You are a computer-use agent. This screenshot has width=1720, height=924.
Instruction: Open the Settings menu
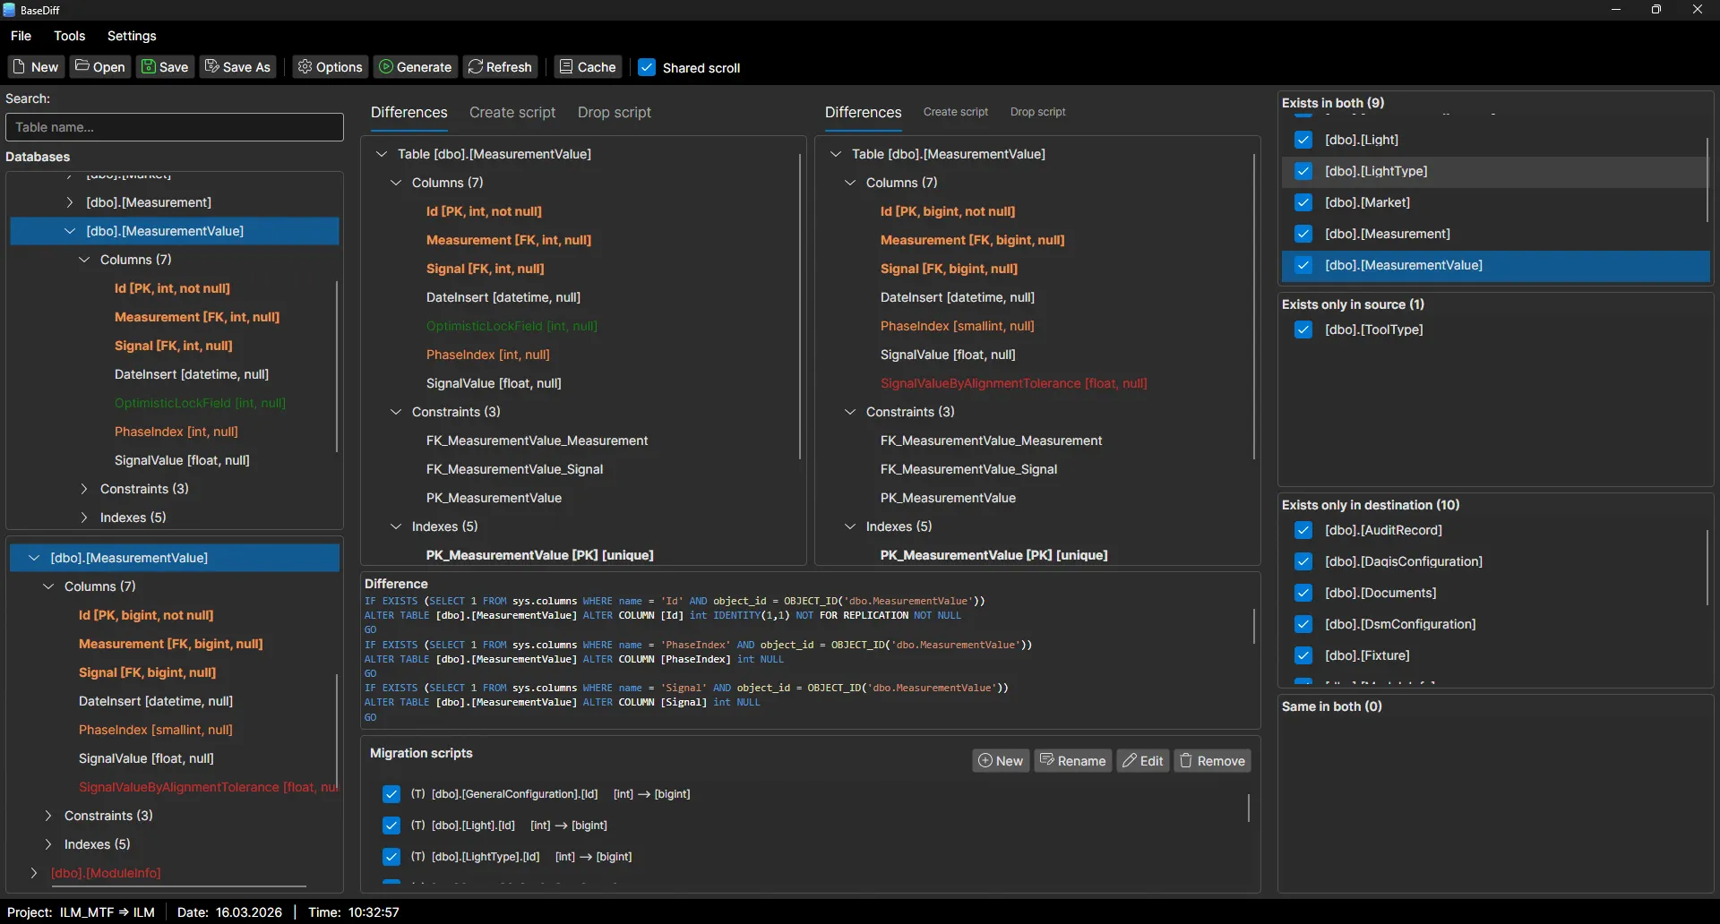(132, 36)
